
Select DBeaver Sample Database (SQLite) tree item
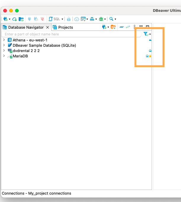point(44,45)
